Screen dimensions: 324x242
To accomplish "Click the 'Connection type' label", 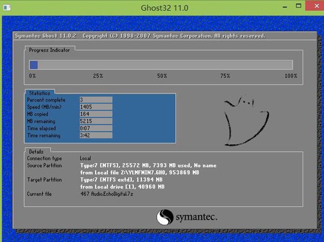I will click(x=44, y=158).
